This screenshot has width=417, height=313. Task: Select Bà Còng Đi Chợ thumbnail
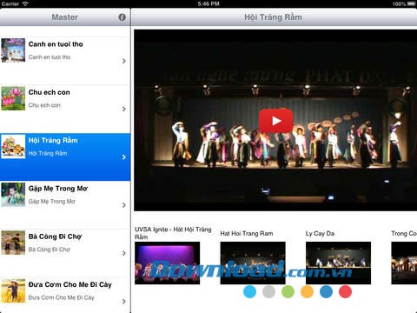(13, 243)
